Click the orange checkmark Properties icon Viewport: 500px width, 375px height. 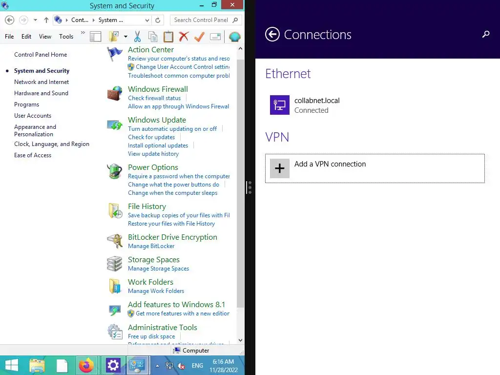pyautogui.click(x=199, y=37)
